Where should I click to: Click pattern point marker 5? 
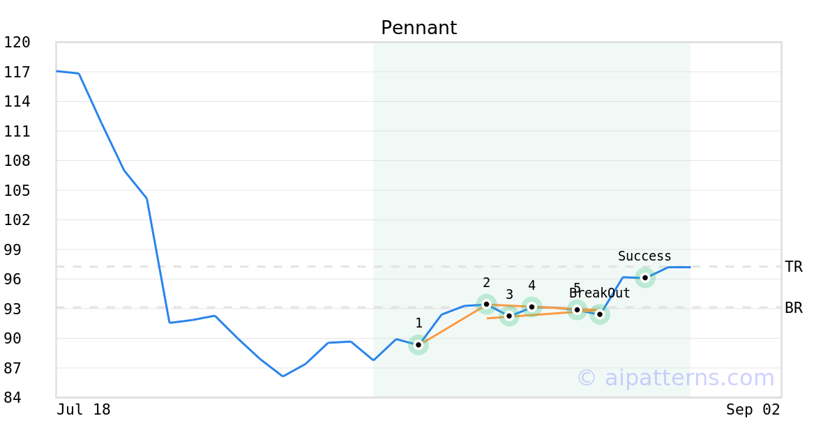pyautogui.click(x=577, y=309)
